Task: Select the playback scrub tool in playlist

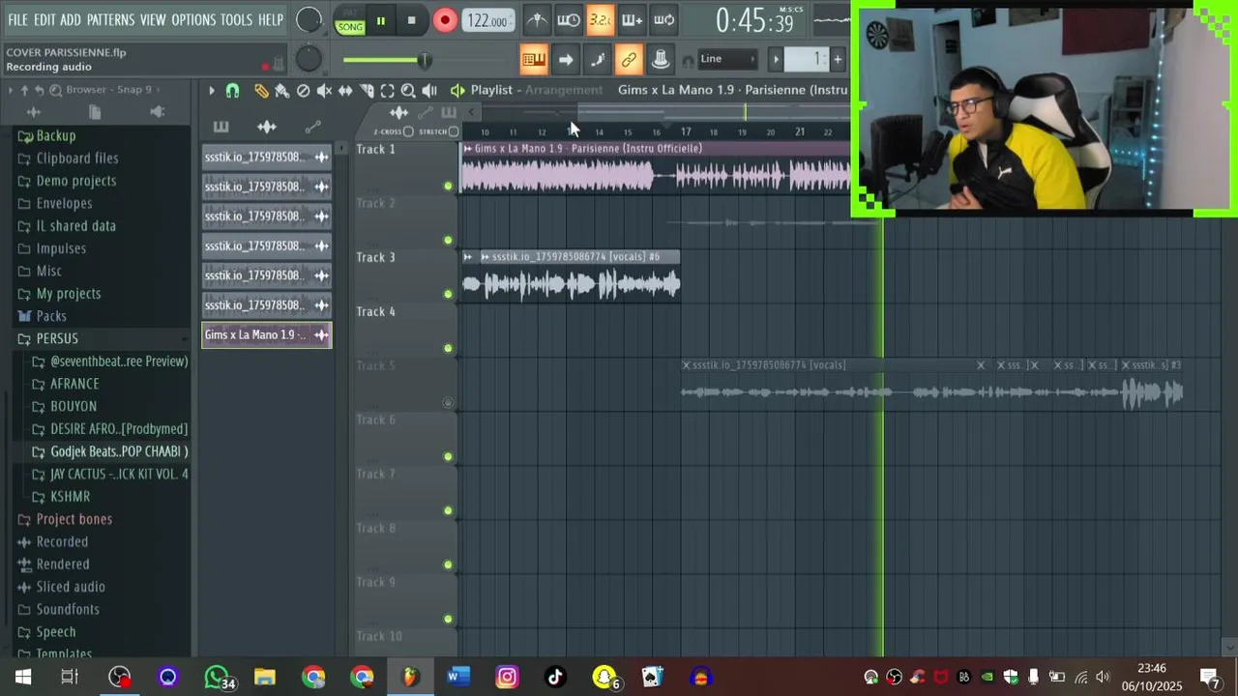Action: (x=429, y=91)
